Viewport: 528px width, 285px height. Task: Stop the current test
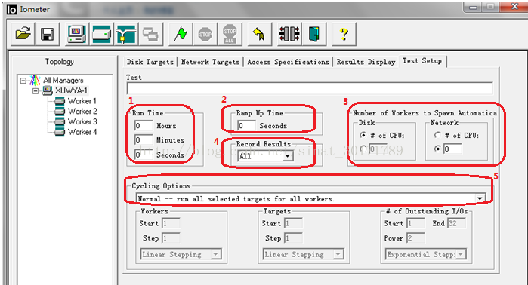205,34
